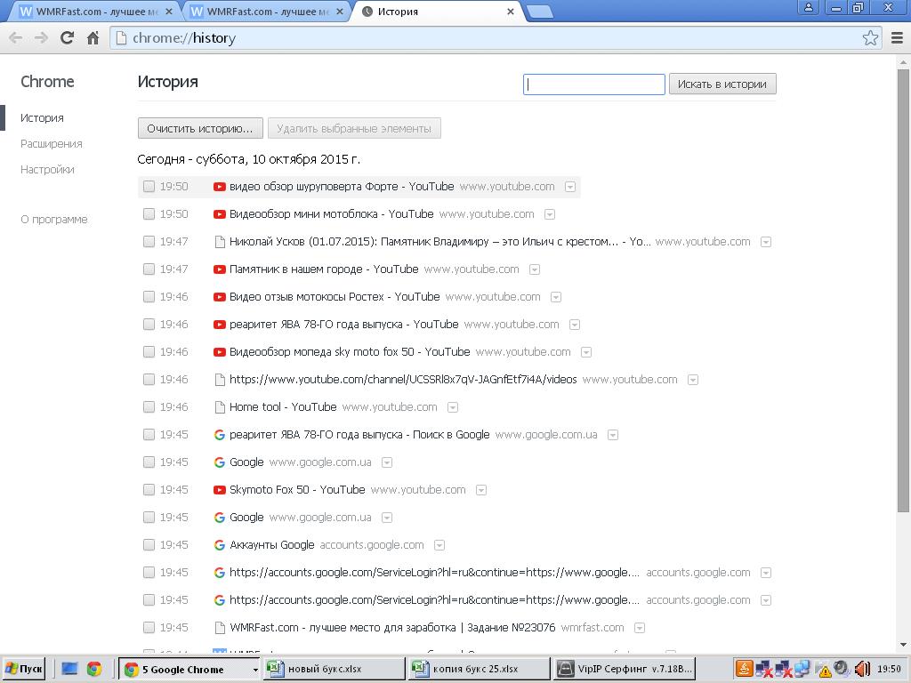Open the Видео отзыв мотокосы Ростех link
The height and width of the screenshot is (683, 911).
[335, 297]
